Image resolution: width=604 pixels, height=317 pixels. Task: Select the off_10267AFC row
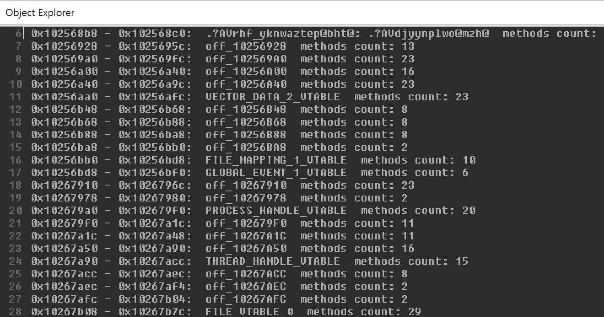click(219, 299)
